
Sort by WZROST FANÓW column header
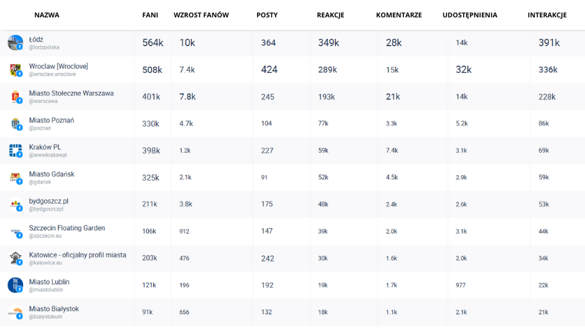pyautogui.click(x=201, y=15)
